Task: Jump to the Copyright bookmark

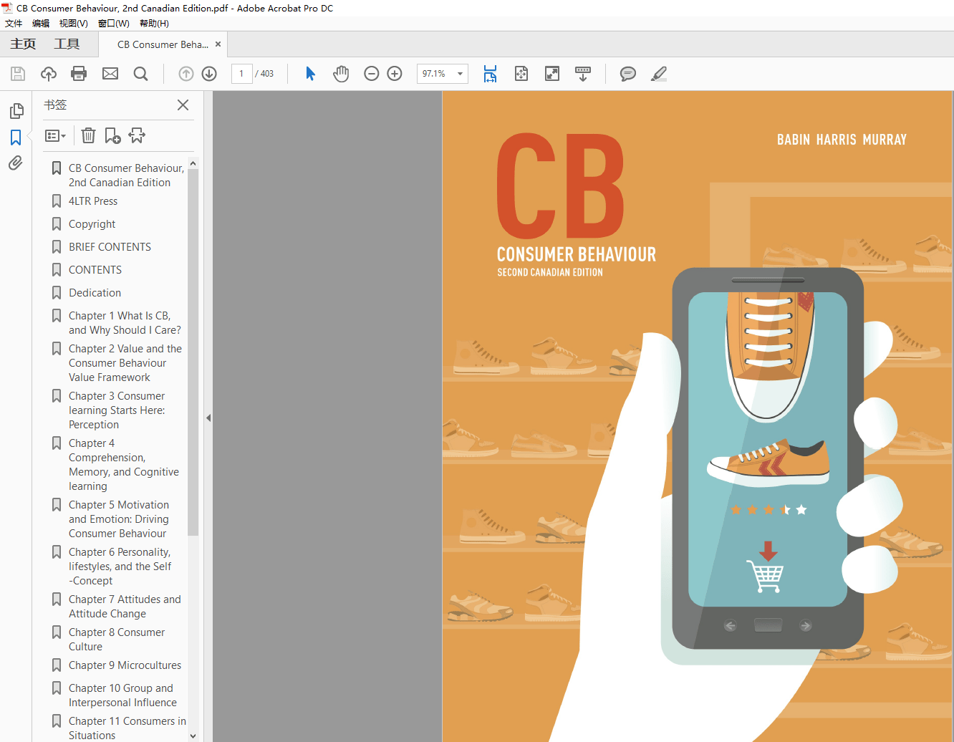Action: (x=92, y=224)
